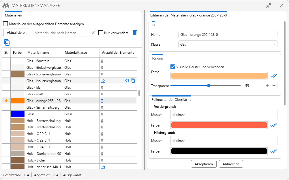Viewport: 289px width, 180px height.
Task: Click the duplicate icon in the Isolierverglasung row
Action: coord(133,81)
